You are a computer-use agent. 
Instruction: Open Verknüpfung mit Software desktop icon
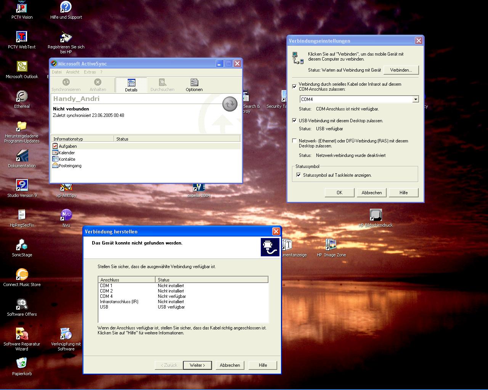click(x=66, y=340)
